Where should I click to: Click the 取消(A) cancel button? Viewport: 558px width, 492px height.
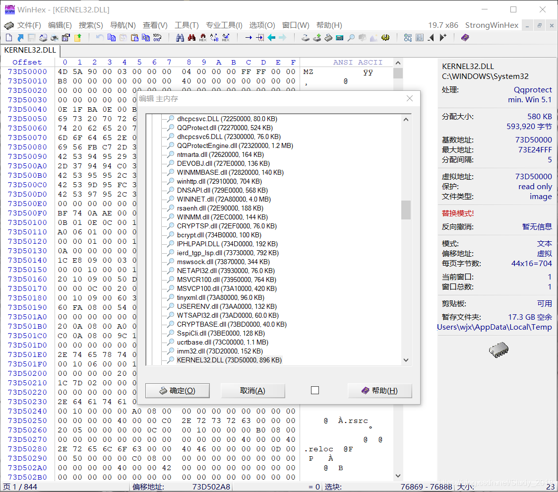pyautogui.click(x=252, y=390)
